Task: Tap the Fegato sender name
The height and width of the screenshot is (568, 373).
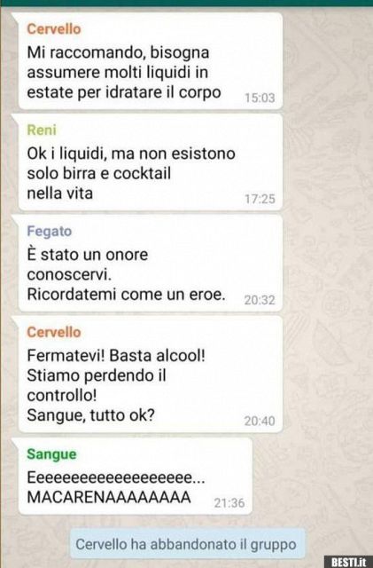Action: point(50,231)
